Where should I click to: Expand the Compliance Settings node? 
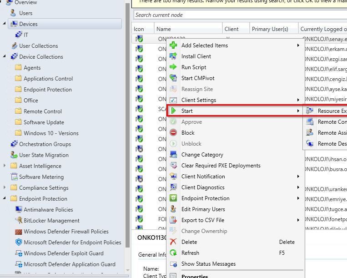point(4,187)
